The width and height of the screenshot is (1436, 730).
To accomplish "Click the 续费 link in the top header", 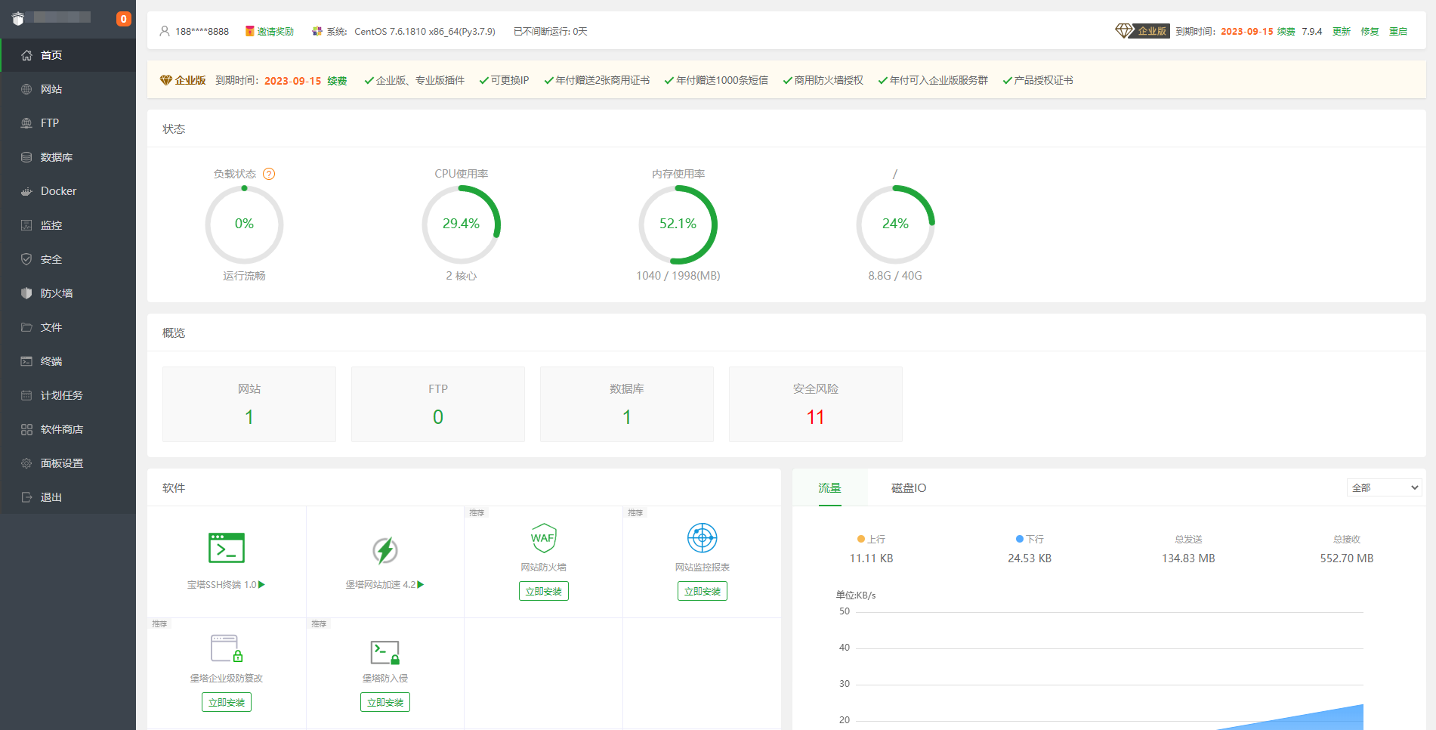I will [1286, 31].
